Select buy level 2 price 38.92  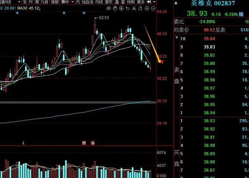(209, 129)
